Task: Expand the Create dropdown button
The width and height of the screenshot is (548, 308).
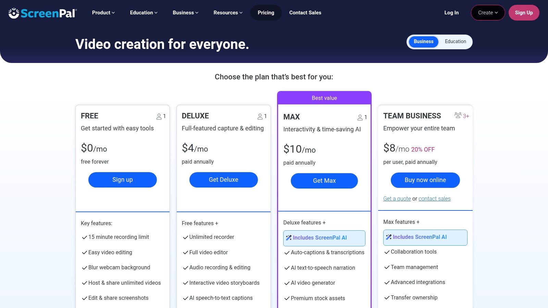Action: coord(488,13)
